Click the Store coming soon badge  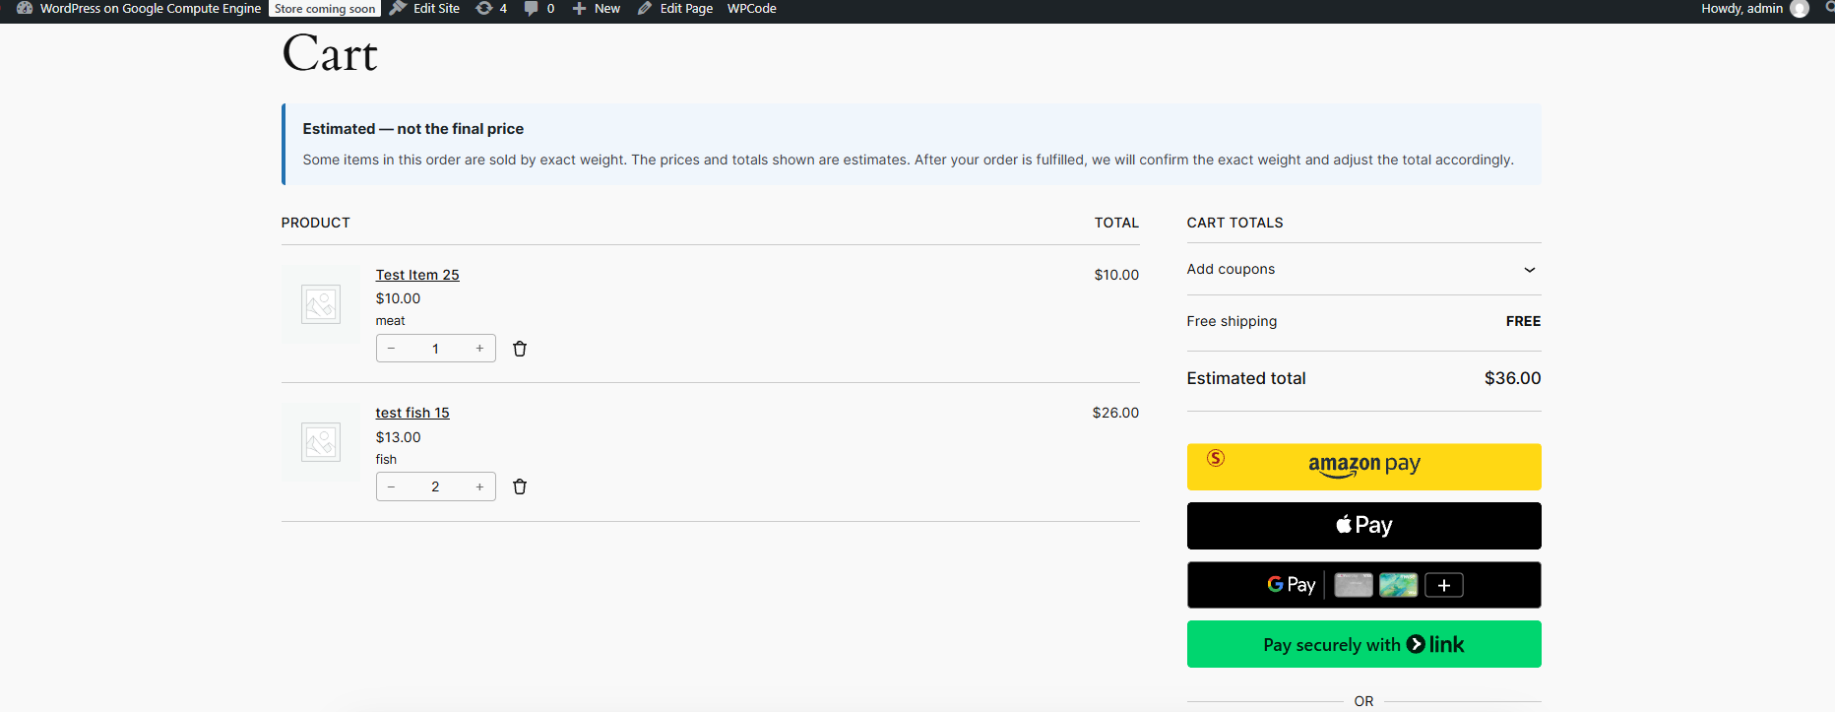point(325,9)
